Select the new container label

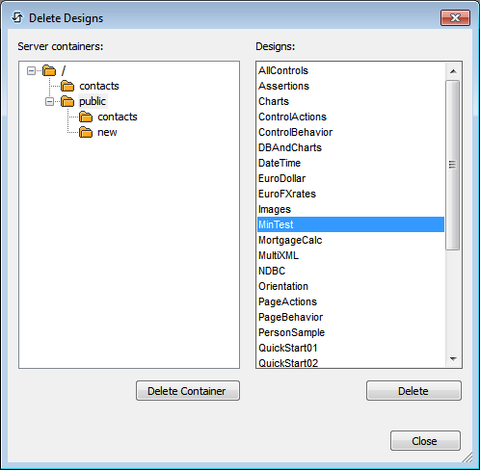coord(107,132)
